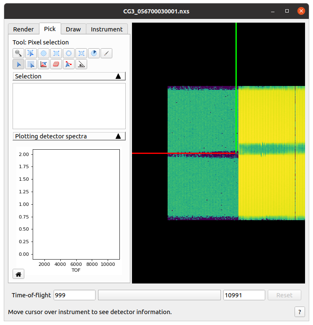The width and height of the screenshot is (313, 325).
Task: Select the red eraser tool
Action: [x=56, y=64]
